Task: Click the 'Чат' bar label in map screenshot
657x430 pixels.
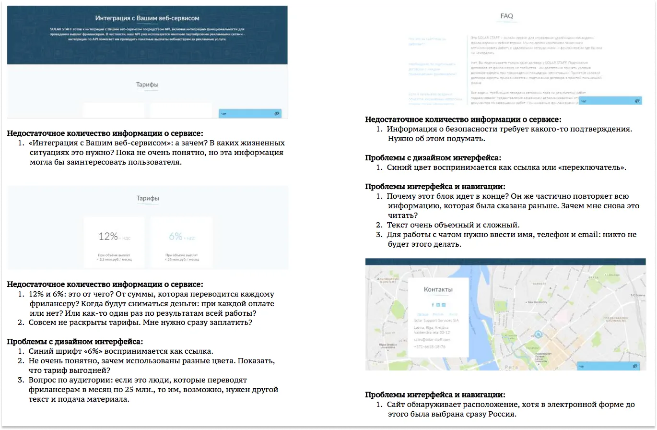Action: (x=583, y=367)
